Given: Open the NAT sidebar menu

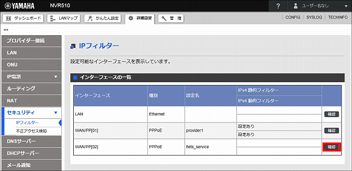Looking at the screenshot, I should (31, 101).
